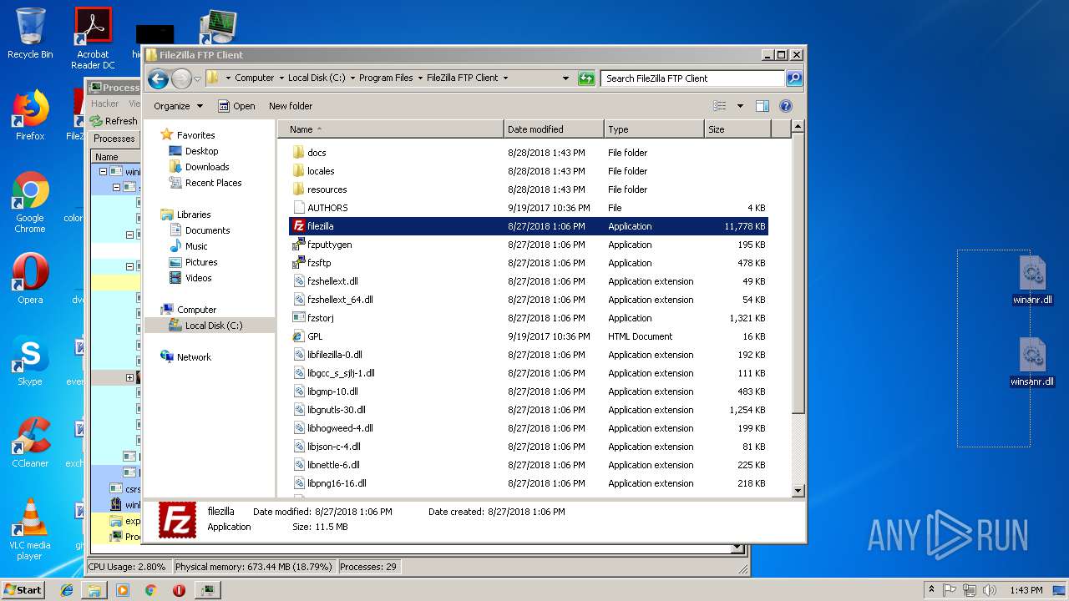The height and width of the screenshot is (601, 1069).
Task: Open Acrobat Reader DC desktop shortcut
Action: coord(93,38)
